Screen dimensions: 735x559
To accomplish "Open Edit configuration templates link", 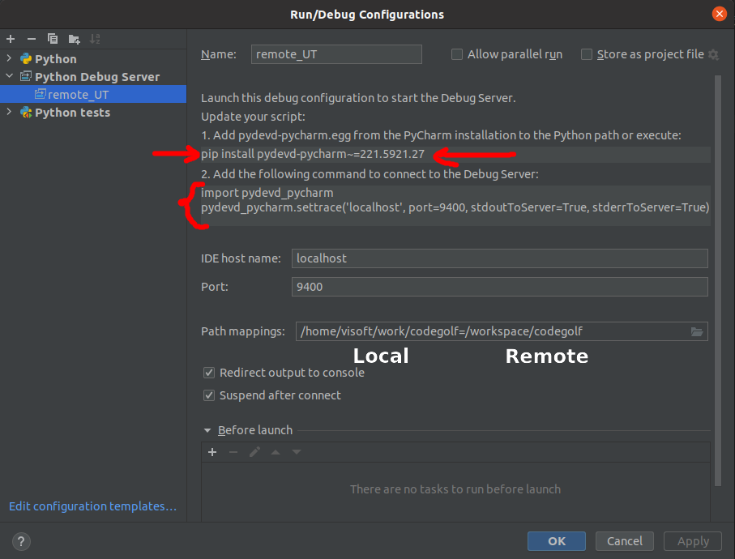I will pyautogui.click(x=92, y=506).
